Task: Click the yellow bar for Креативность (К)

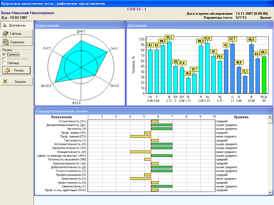Action: tap(141, 179)
